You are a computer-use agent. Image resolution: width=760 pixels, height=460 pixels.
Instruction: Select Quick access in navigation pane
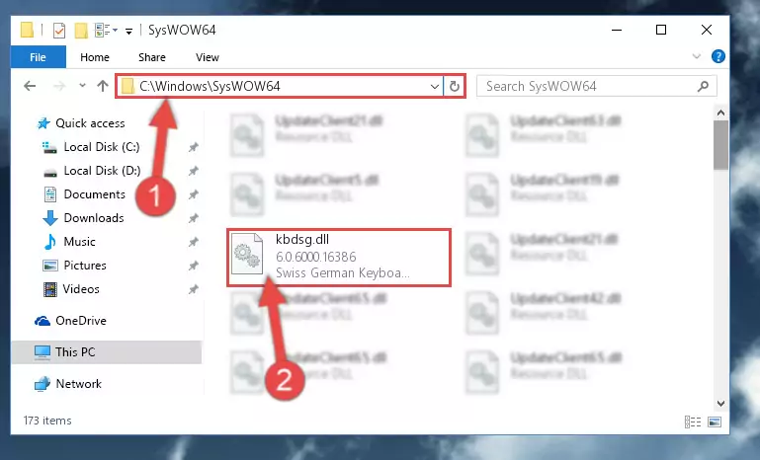coord(90,123)
